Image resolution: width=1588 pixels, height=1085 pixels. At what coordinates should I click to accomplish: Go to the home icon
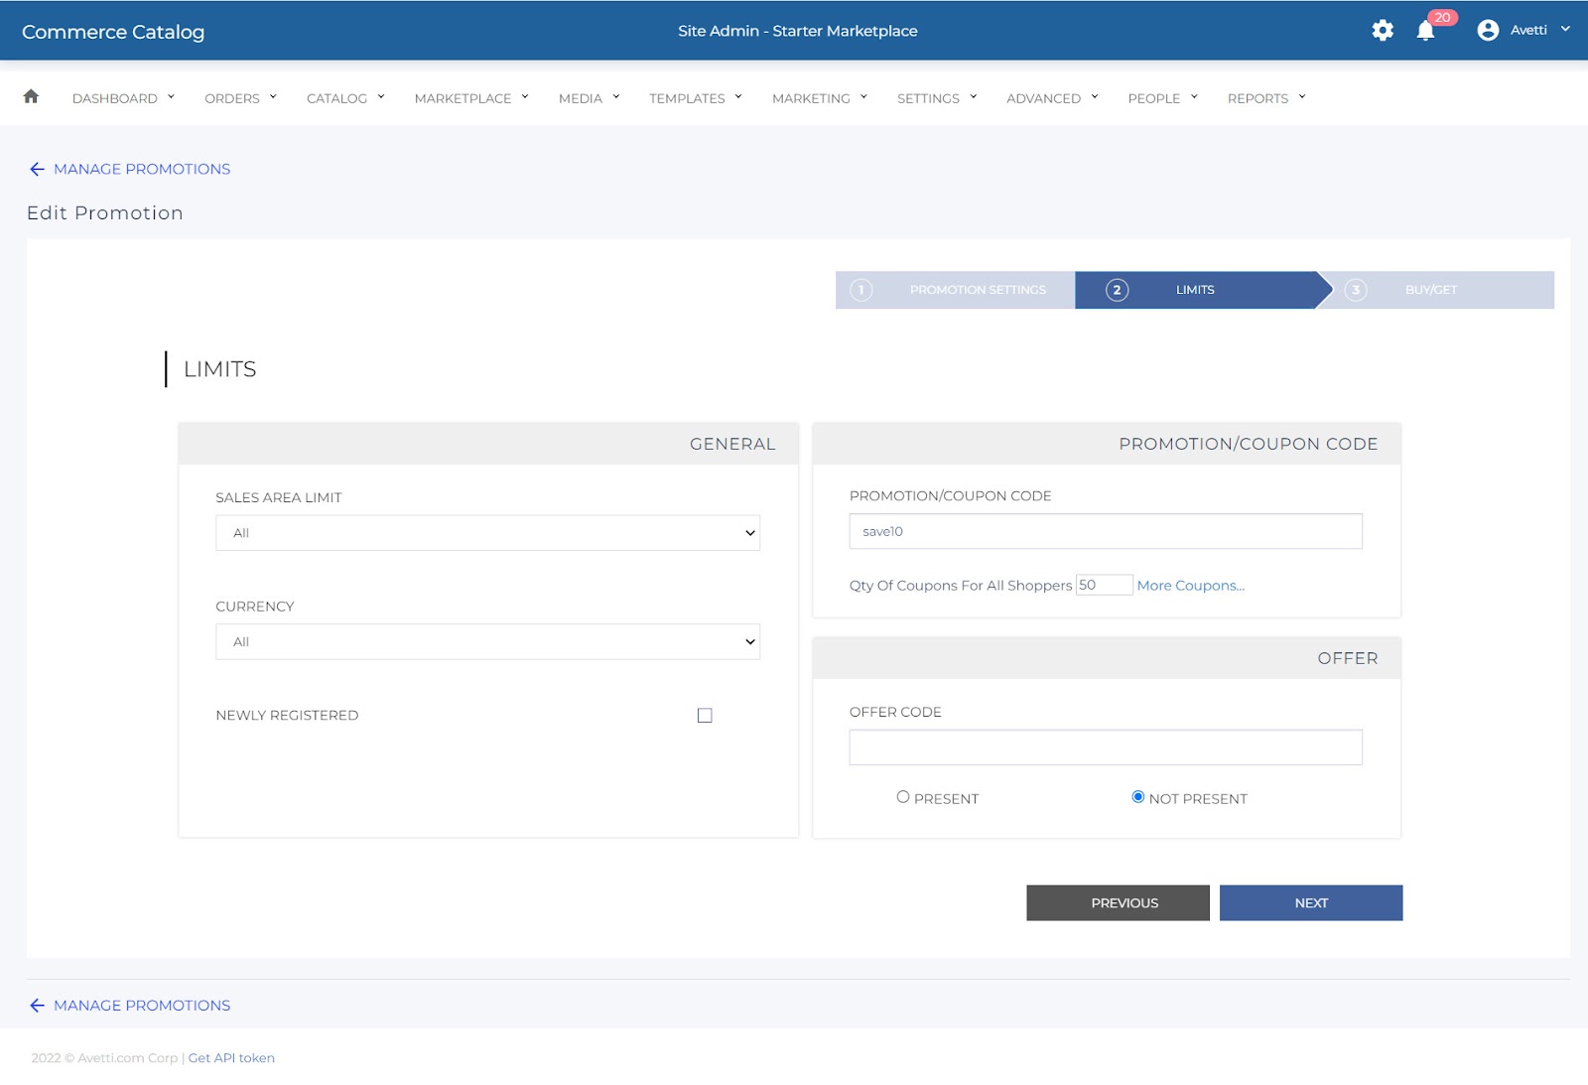tap(31, 96)
